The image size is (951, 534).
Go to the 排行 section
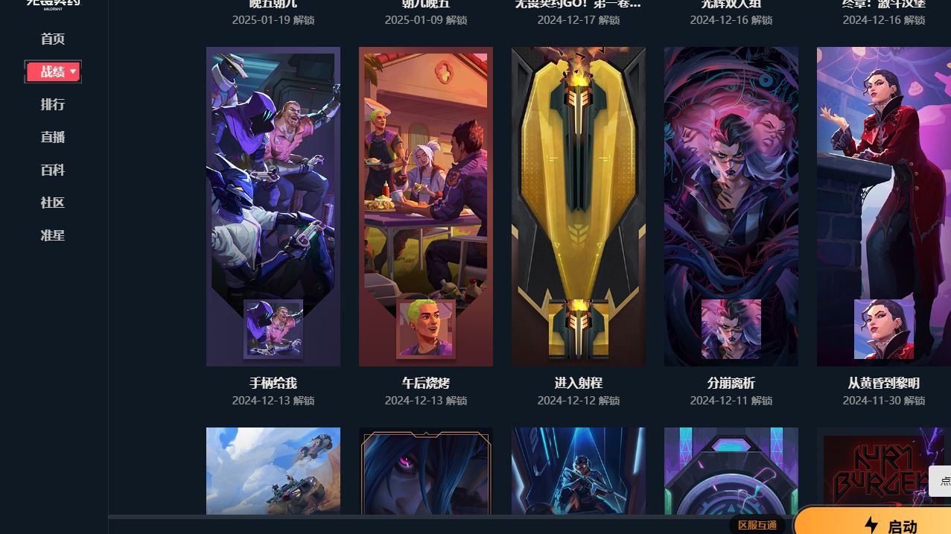pos(53,104)
